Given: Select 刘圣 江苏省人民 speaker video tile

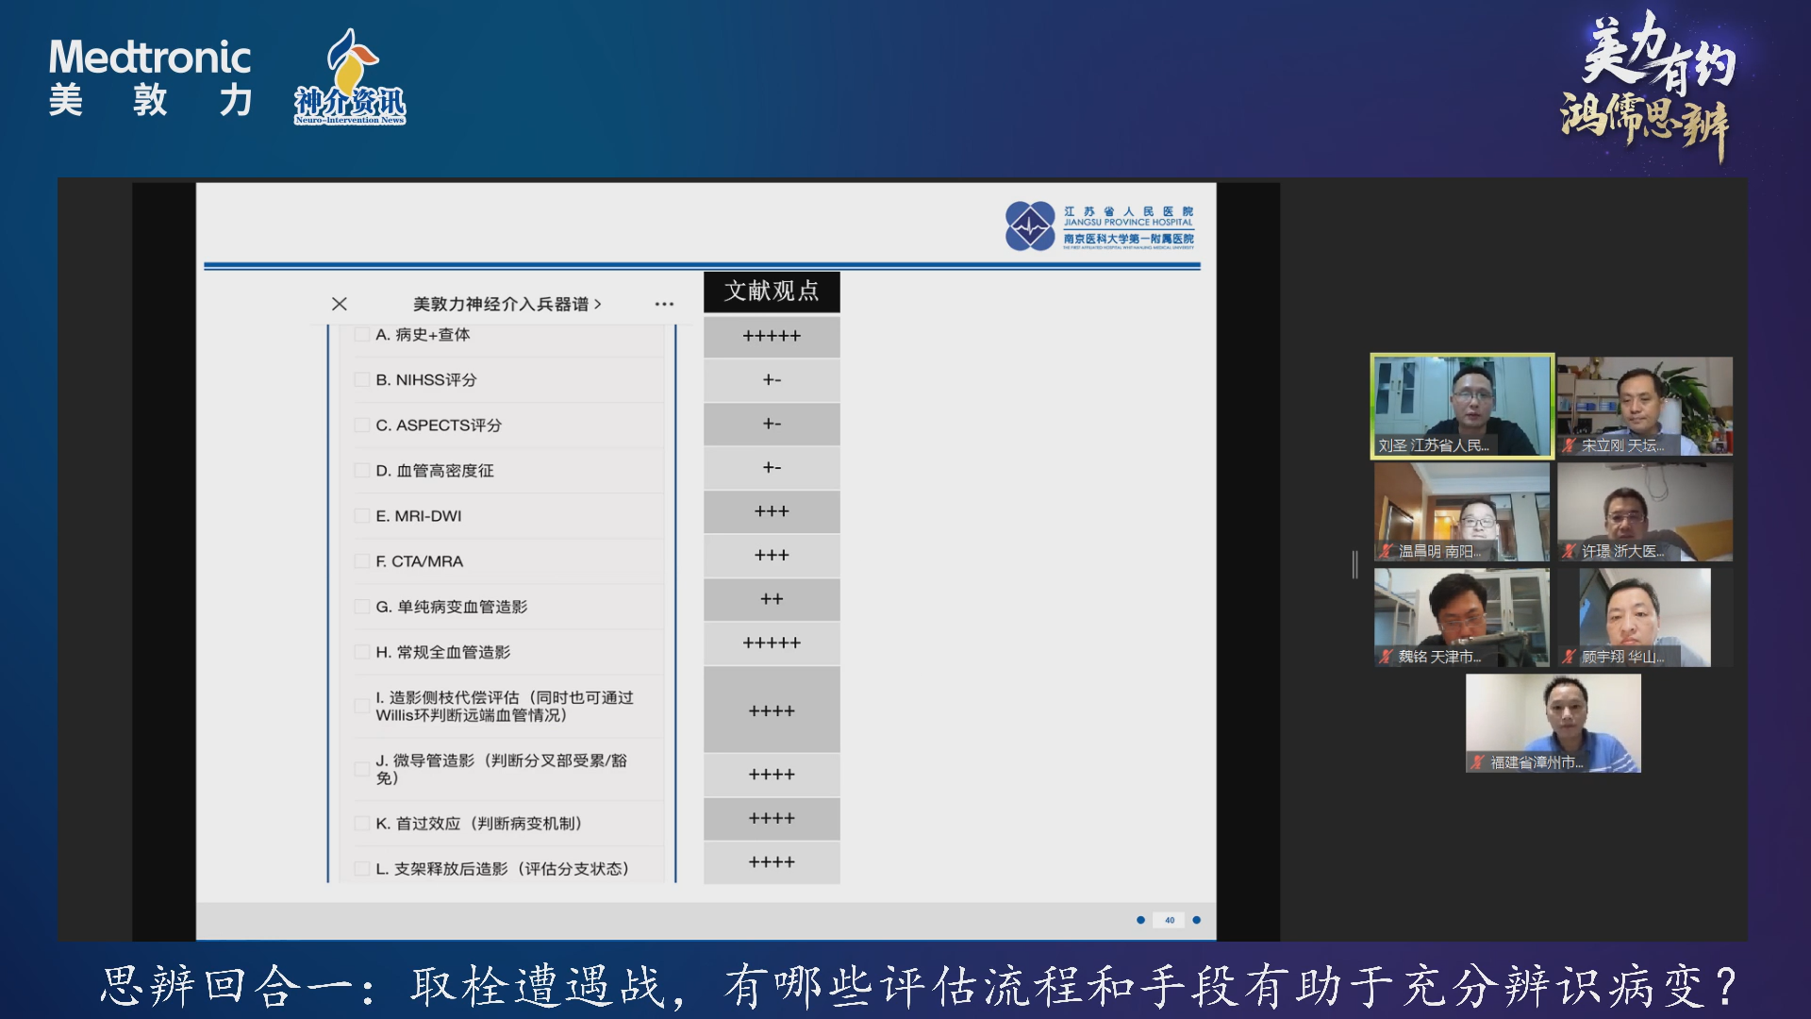Looking at the screenshot, I should tap(1461, 406).
